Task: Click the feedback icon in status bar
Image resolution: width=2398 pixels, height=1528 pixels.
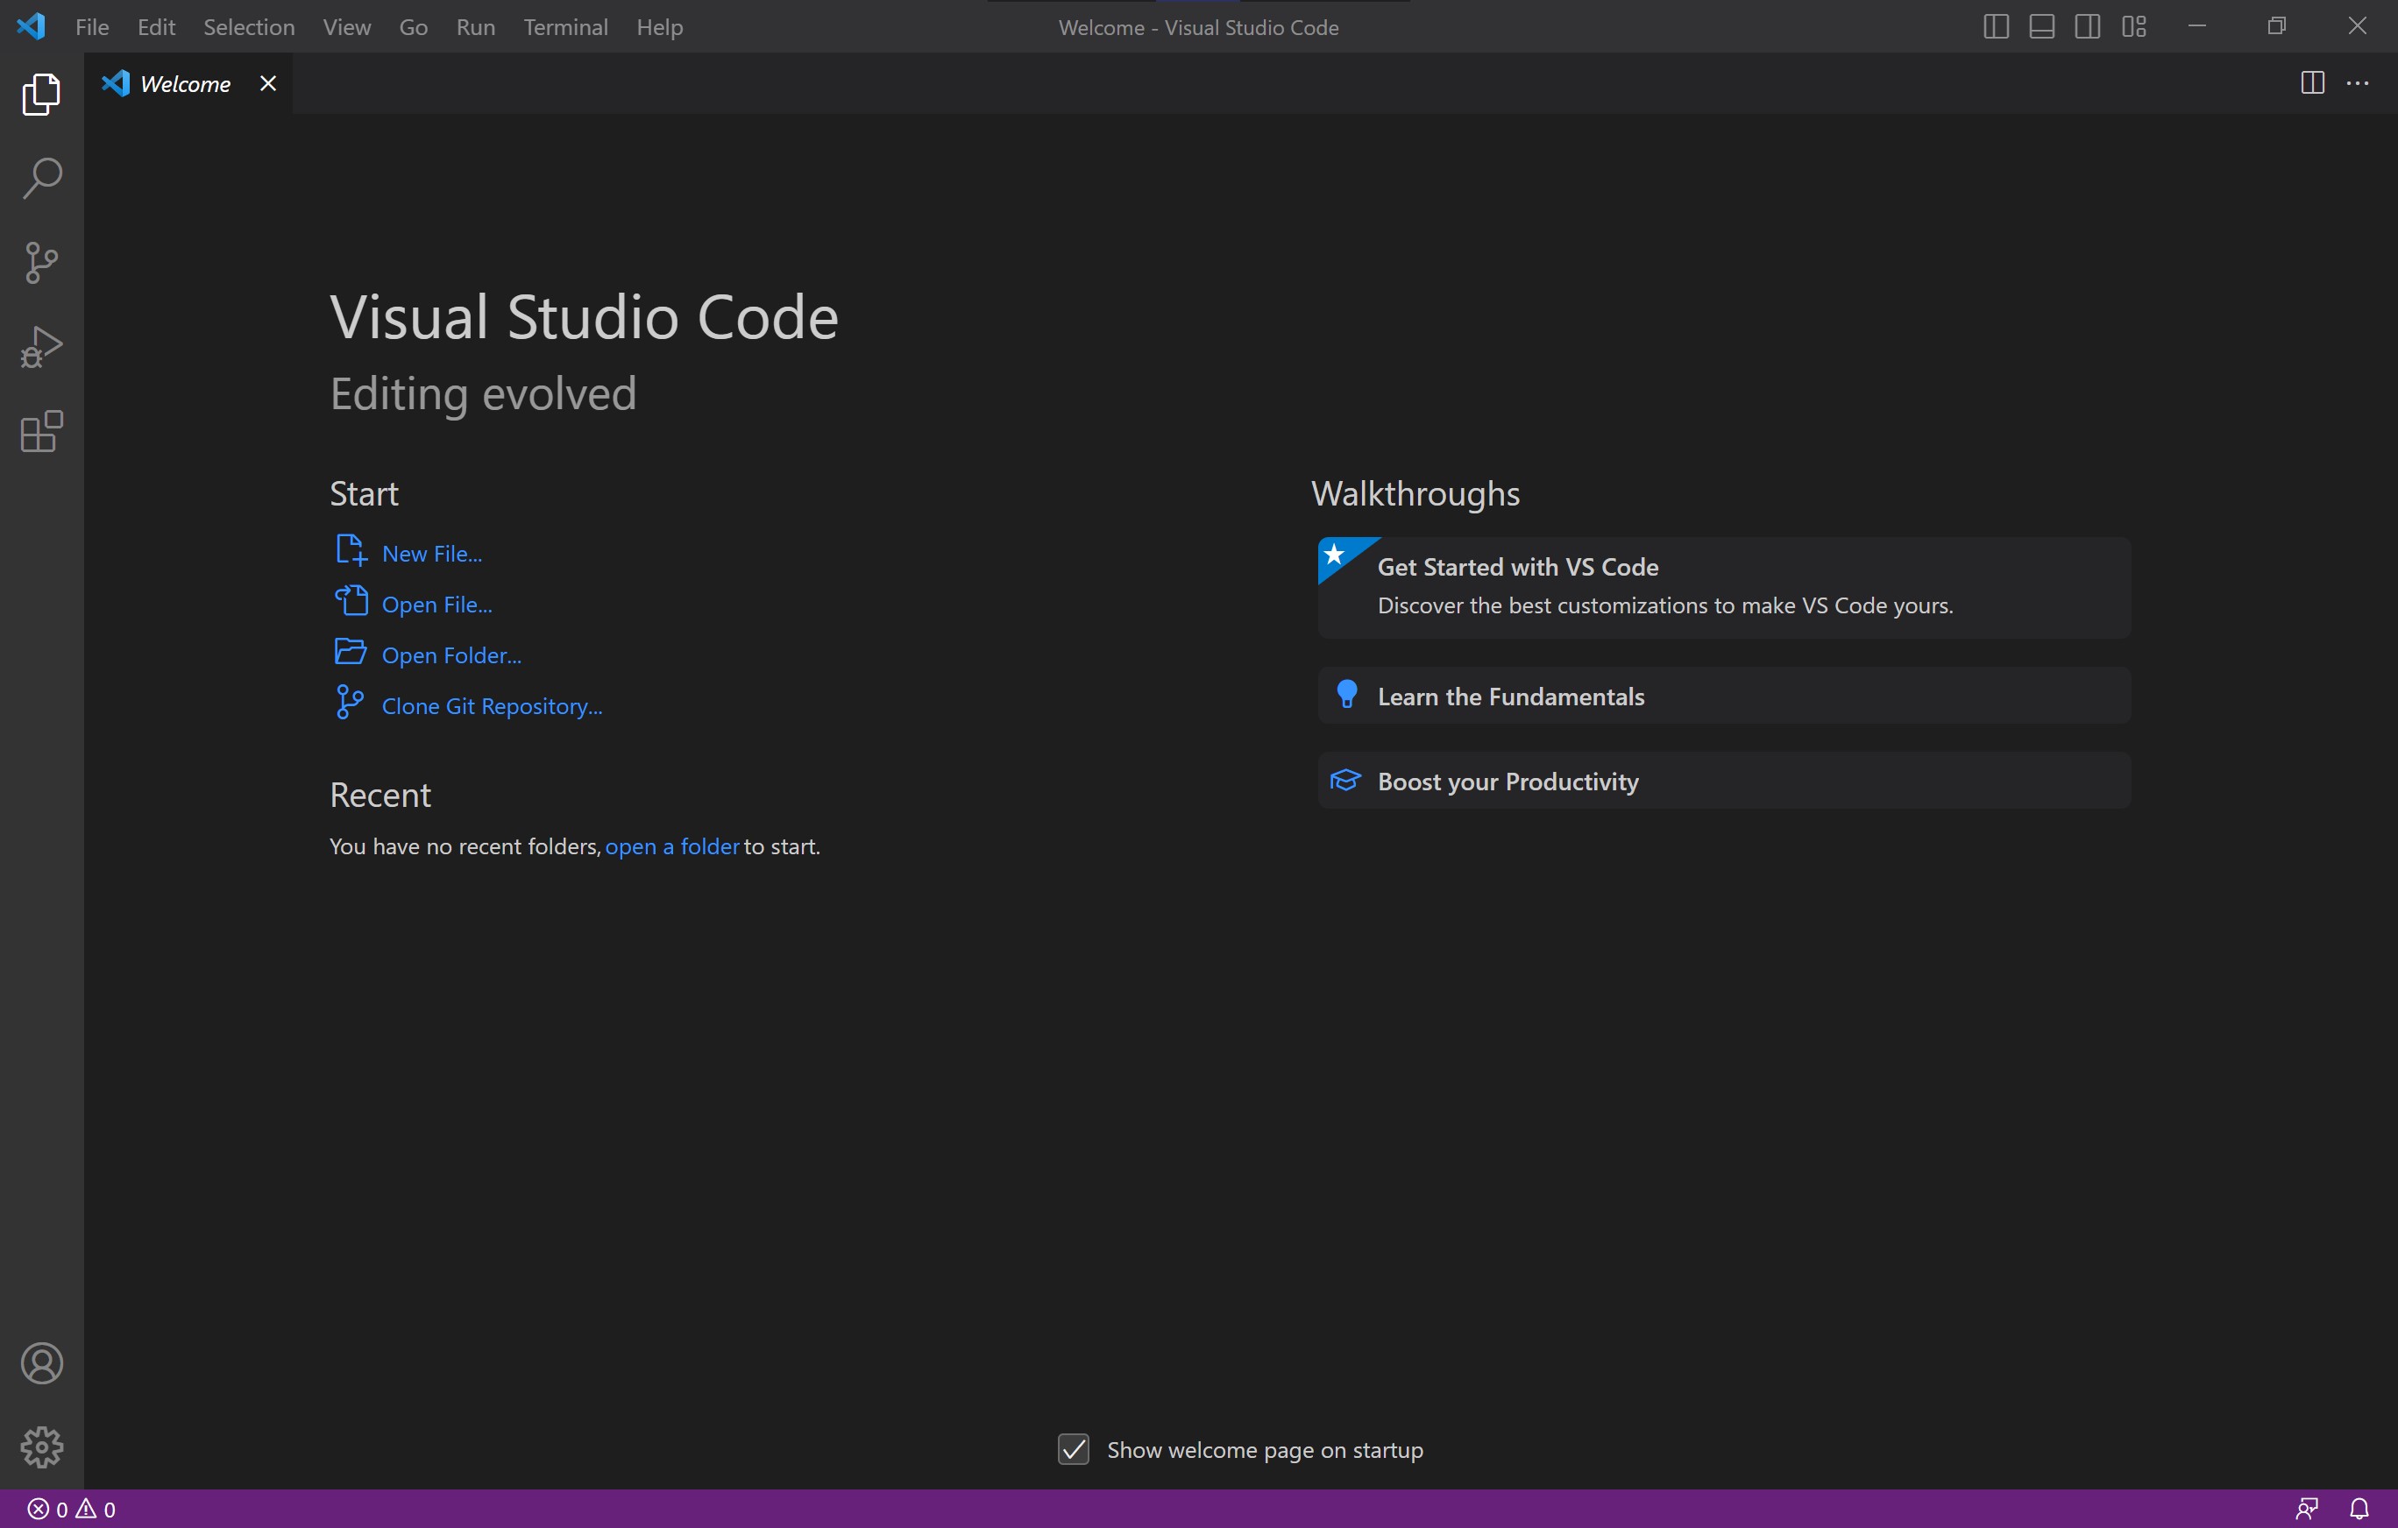Action: (2306, 1509)
